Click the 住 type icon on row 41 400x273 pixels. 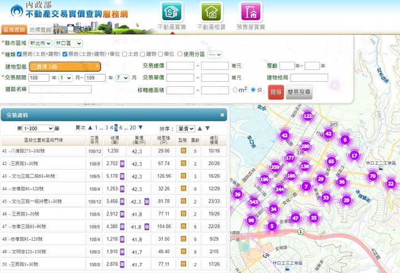[183, 151]
